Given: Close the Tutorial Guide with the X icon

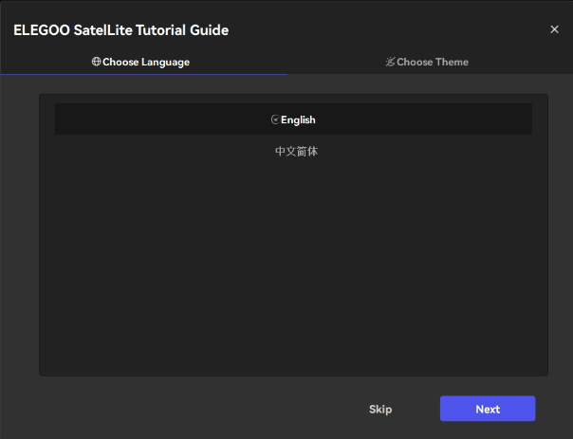Looking at the screenshot, I should point(554,29).
